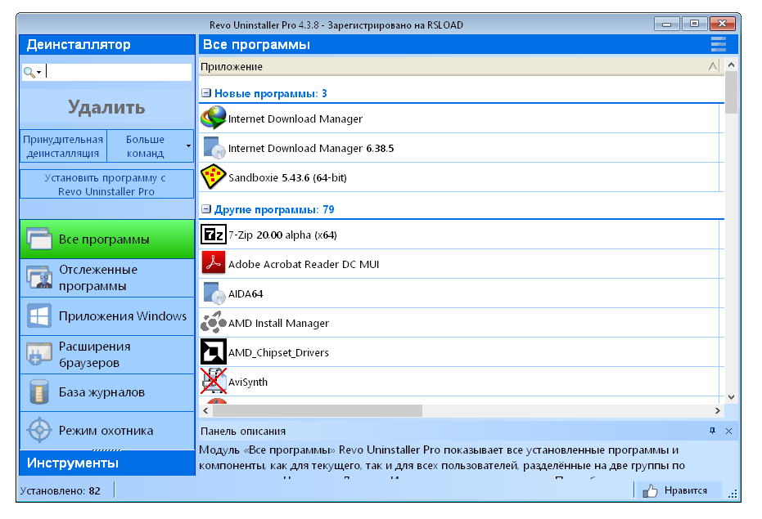Click the AviSynth program icon
The image size is (762, 519).
212,380
